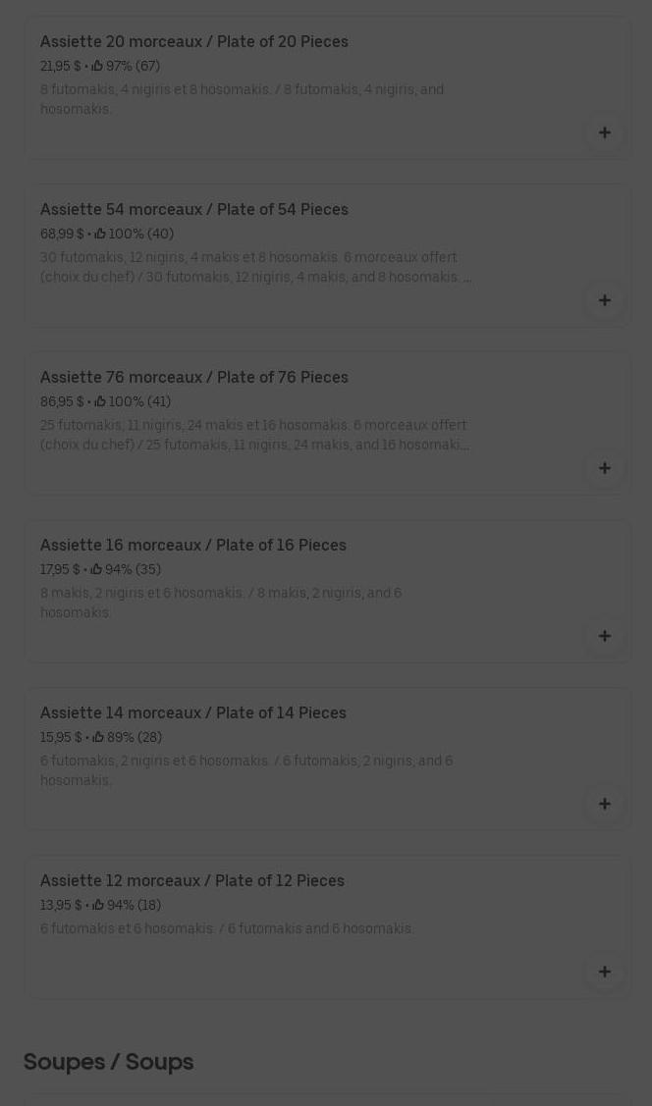The height and width of the screenshot is (1106, 652).
Task: Add Plate of 20 Pieces to cart
Action: (605, 132)
